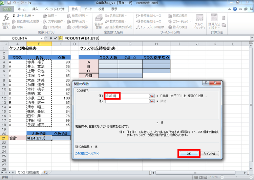Switch to the 挿入 (Insert) tab

tap(35, 9)
